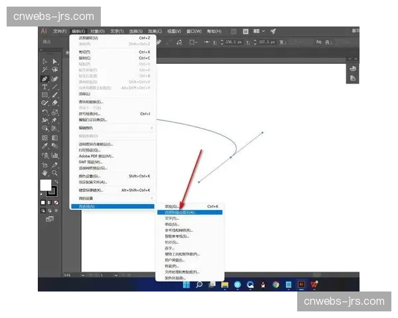The image size is (398, 318).
Task: Select the Zoom magnifier tool
Action: 54,172
